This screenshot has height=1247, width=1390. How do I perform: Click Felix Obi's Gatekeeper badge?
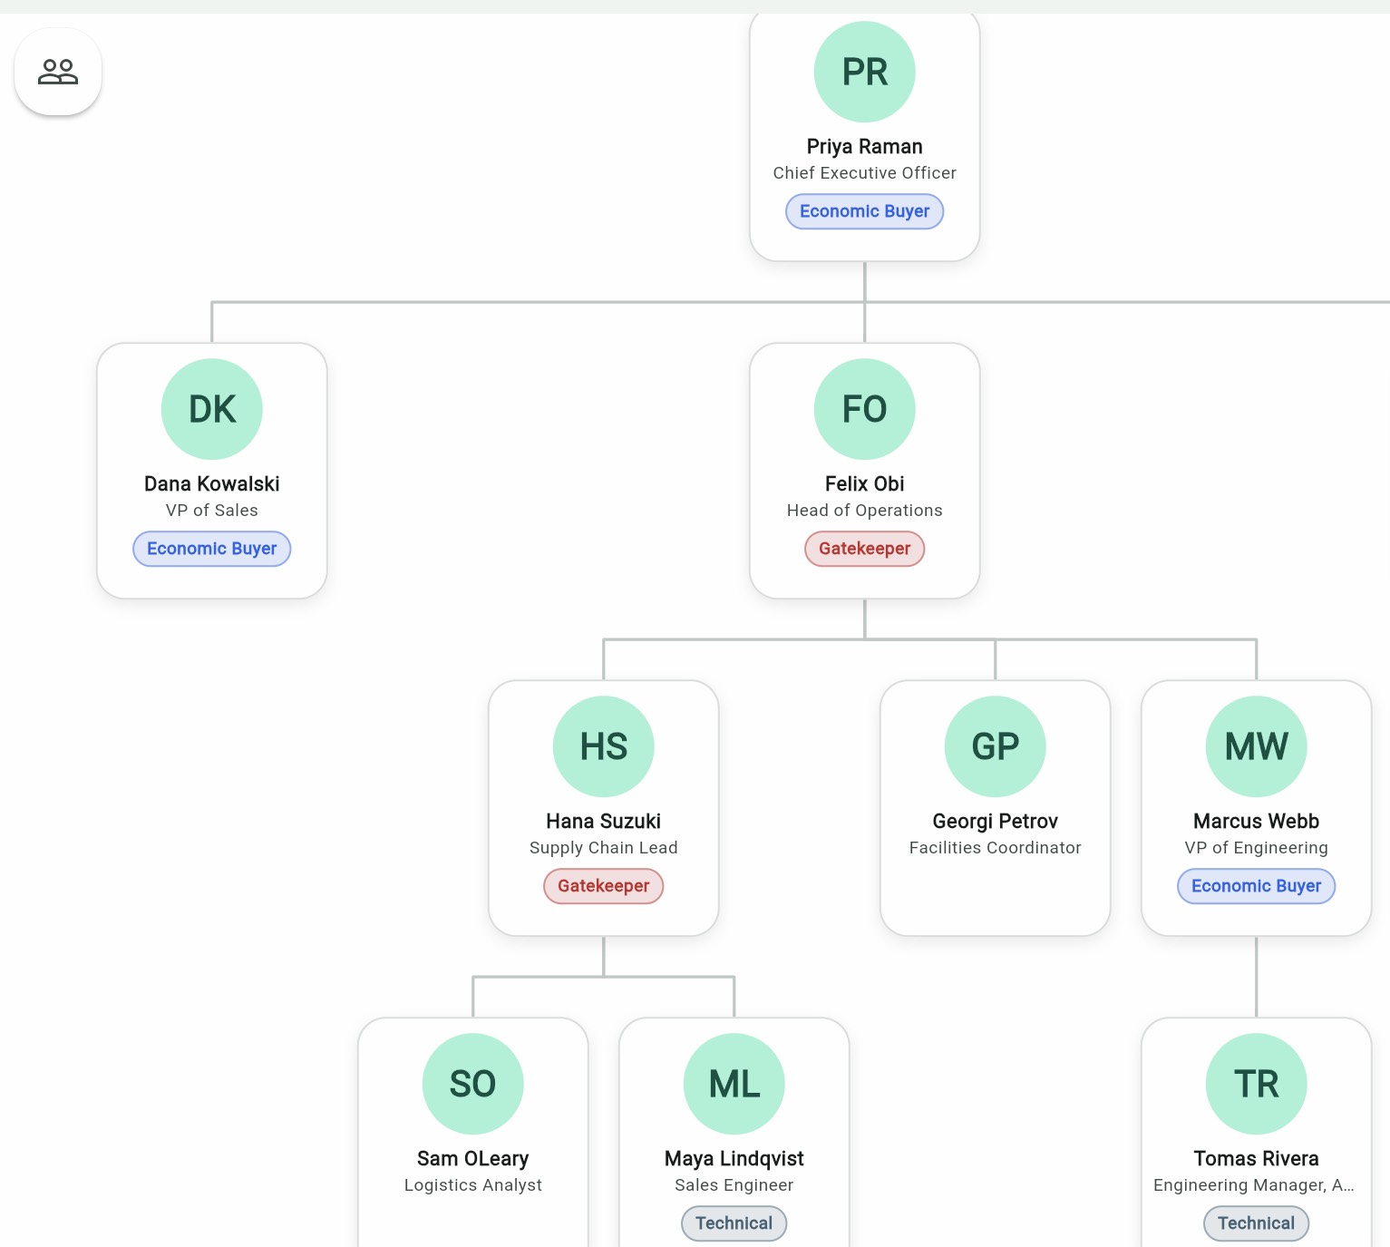pos(865,549)
